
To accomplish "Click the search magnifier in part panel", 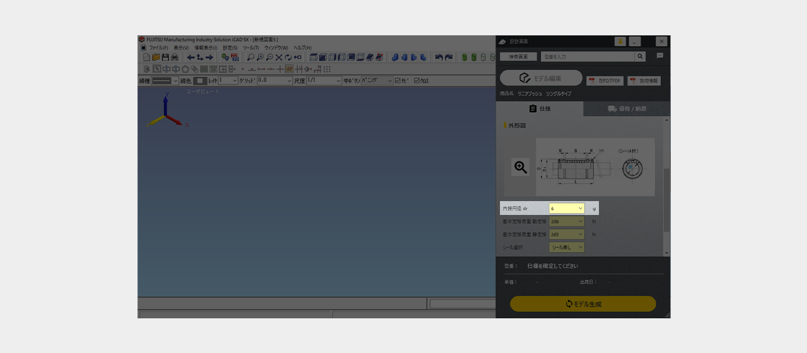I will coord(640,57).
